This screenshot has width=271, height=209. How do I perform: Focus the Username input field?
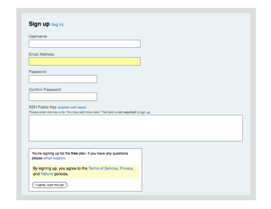click(85, 44)
